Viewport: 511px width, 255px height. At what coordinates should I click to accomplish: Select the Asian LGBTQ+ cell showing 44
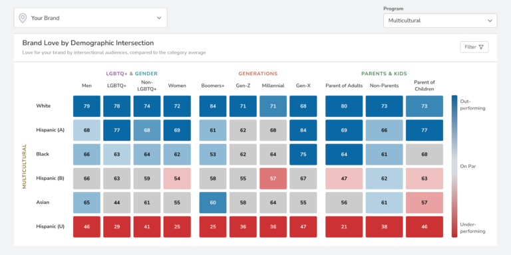(116, 203)
